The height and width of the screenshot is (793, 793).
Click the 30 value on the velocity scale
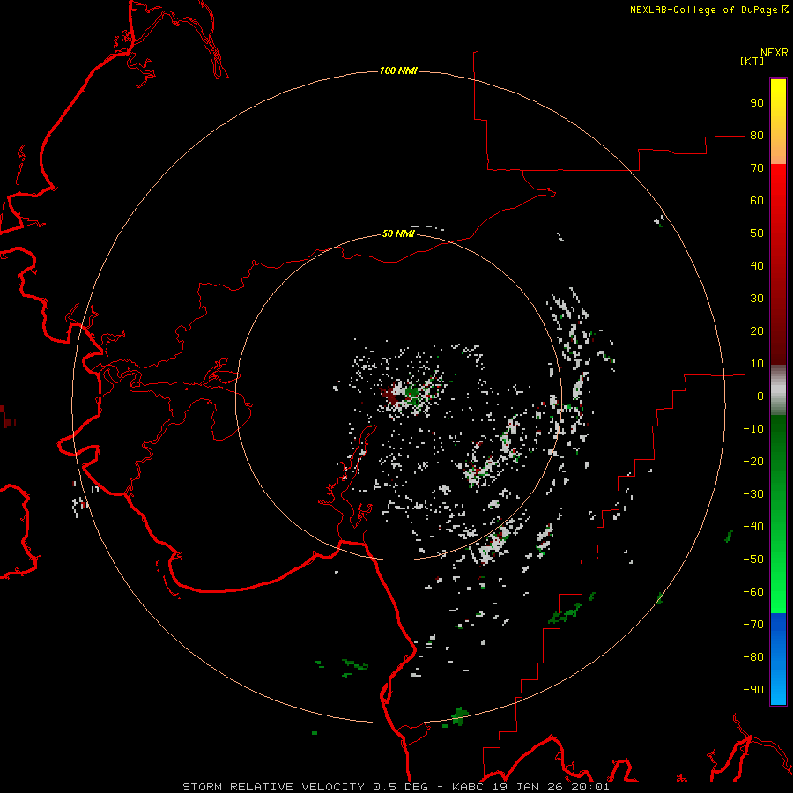point(757,299)
